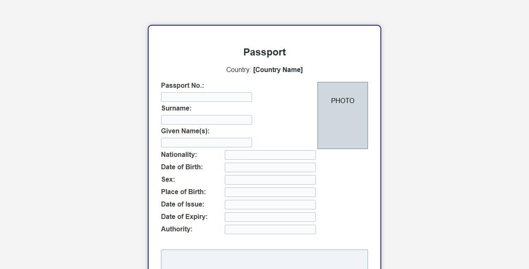Select the Given Name(s) input field
529x269 pixels.
tap(206, 142)
